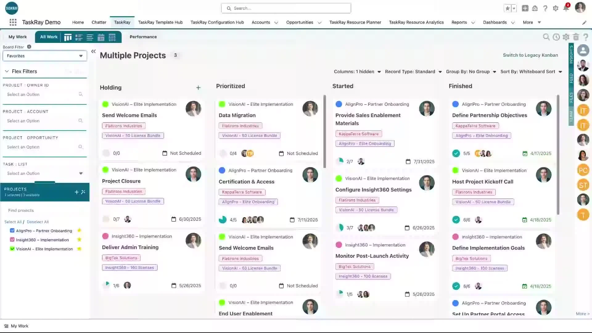The width and height of the screenshot is (592, 333).
Task: Add new project plus icon
Action: pos(77,192)
